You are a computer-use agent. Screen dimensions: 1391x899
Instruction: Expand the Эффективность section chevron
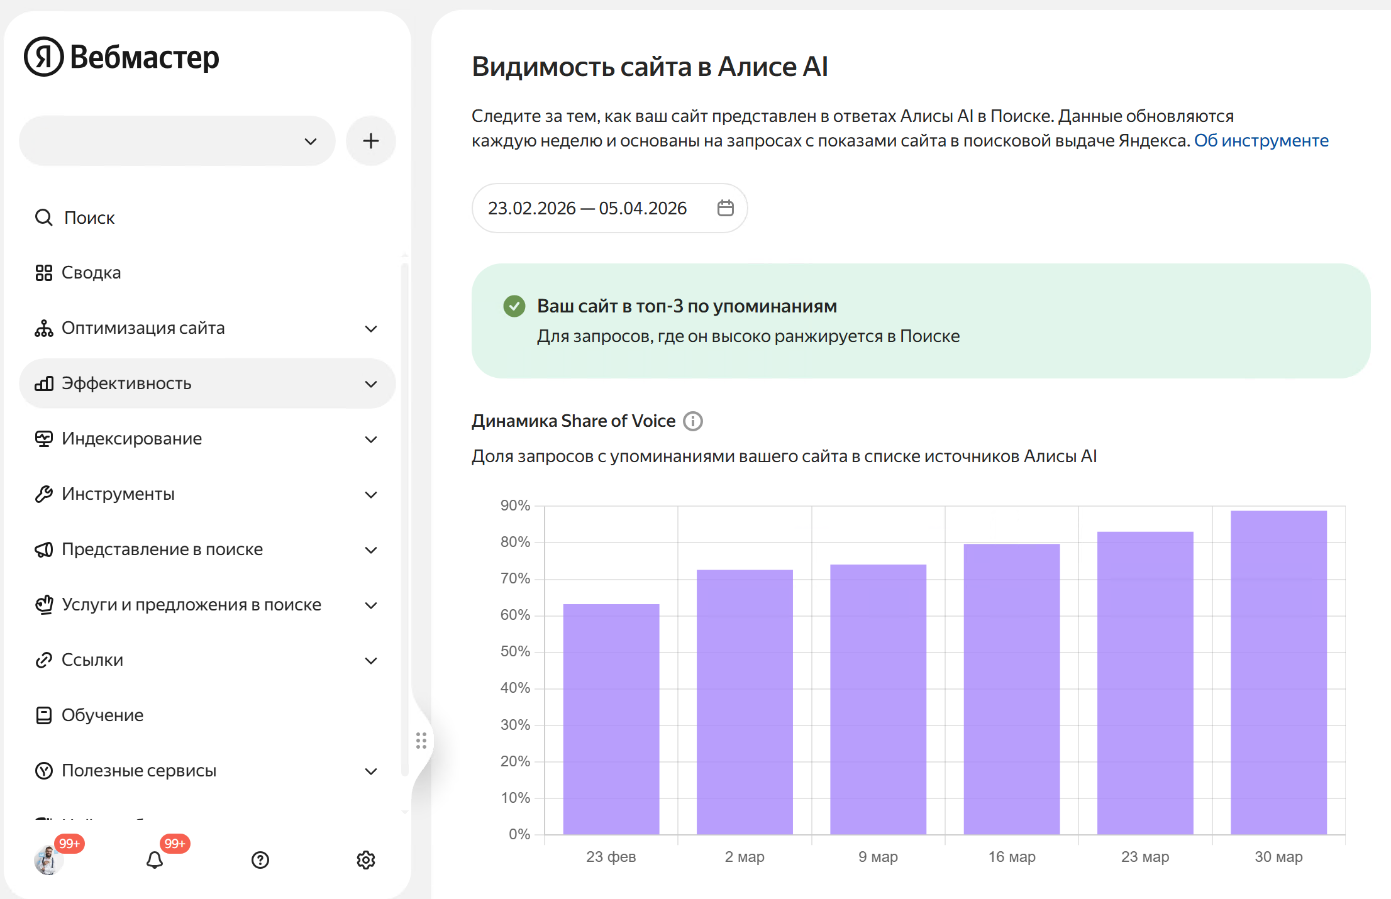pos(371,383)
